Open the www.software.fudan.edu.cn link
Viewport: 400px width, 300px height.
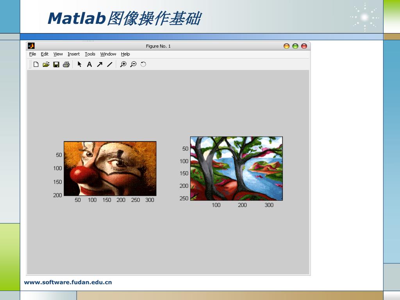68,282
